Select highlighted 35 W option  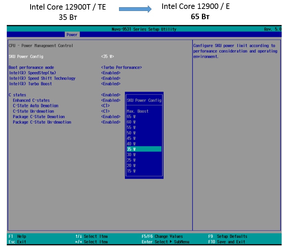(144, 149)
